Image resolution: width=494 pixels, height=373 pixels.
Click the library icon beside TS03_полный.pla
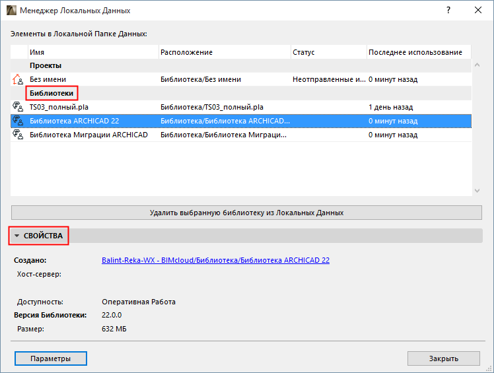pyautogui.click(x=18, y=107)
